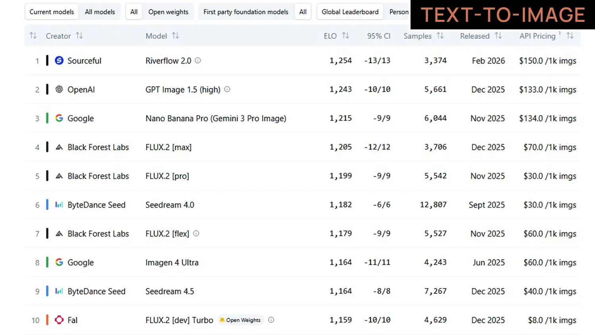Select First party foundation models tab

point(246,12)
